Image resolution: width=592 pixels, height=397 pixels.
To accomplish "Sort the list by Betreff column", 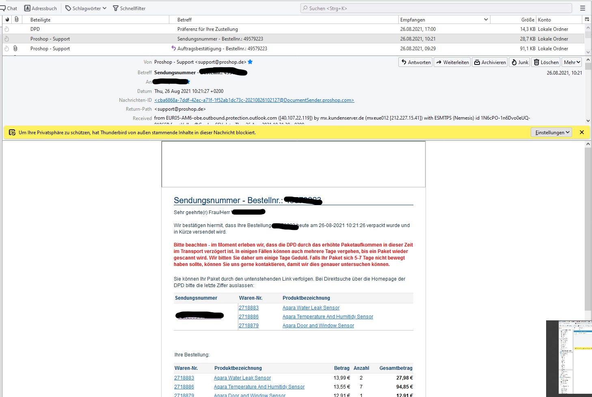I will [x=283, y=19].
